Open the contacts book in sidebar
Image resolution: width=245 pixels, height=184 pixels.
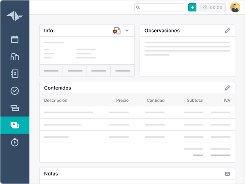(x=15, y=74)
